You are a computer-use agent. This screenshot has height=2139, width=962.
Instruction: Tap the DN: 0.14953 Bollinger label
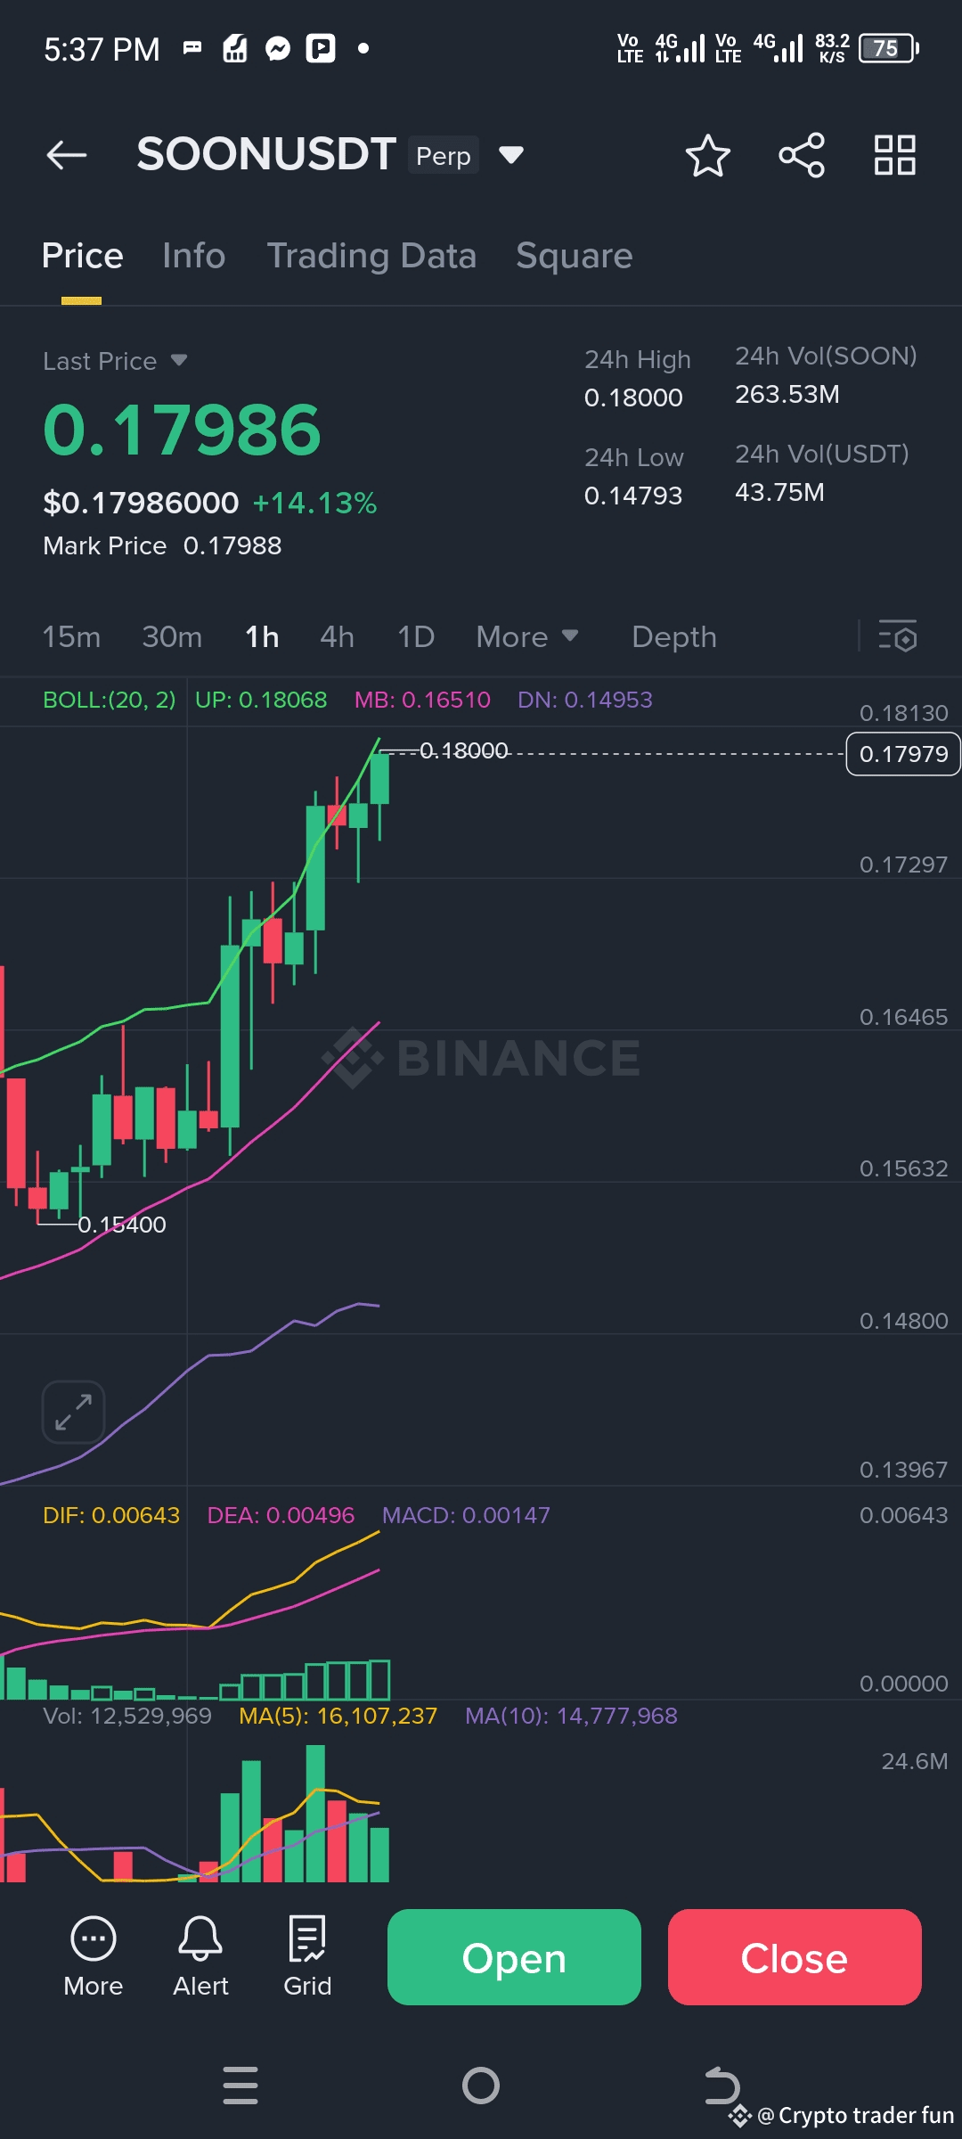tap(585, 700)
